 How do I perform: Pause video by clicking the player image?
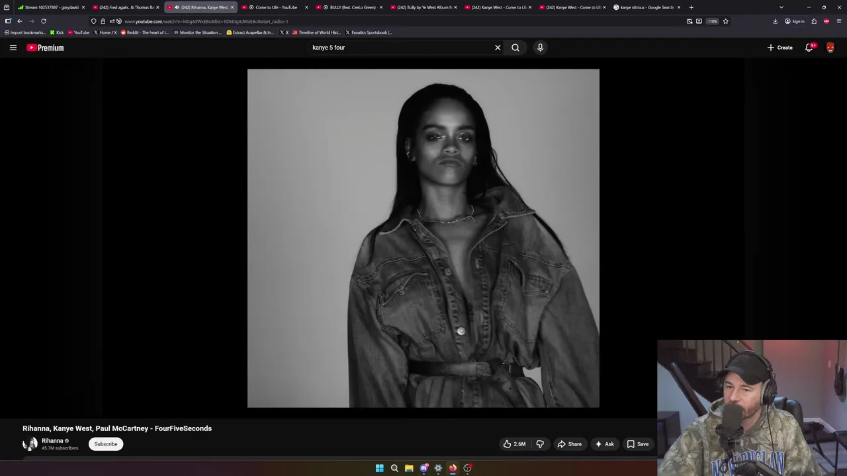[423, 238]
